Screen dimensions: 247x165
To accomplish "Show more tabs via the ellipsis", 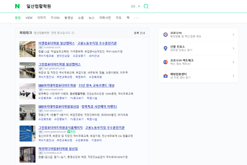I will pos(136,18).
